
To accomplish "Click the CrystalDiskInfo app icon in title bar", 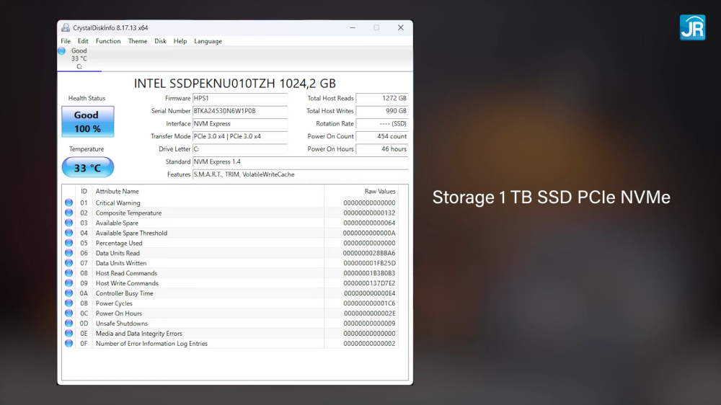I will coord(66,28).
